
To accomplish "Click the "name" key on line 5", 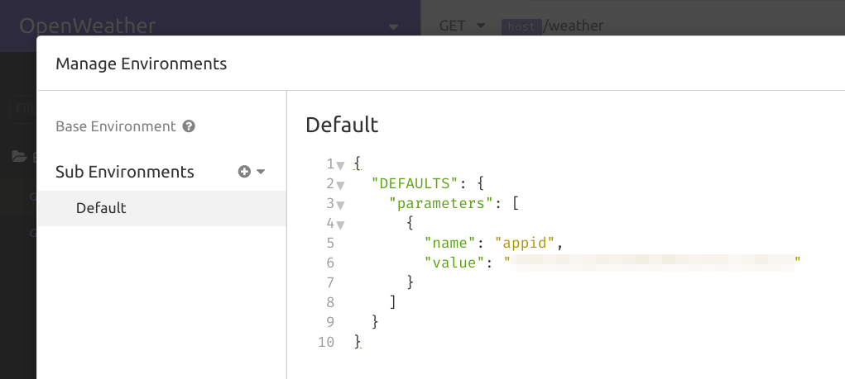I will (450, 244).
